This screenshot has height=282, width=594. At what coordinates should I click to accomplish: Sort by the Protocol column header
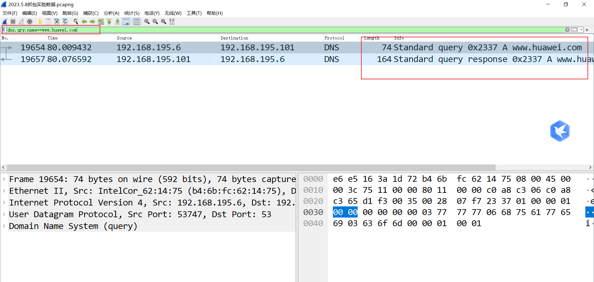[342, 38]
